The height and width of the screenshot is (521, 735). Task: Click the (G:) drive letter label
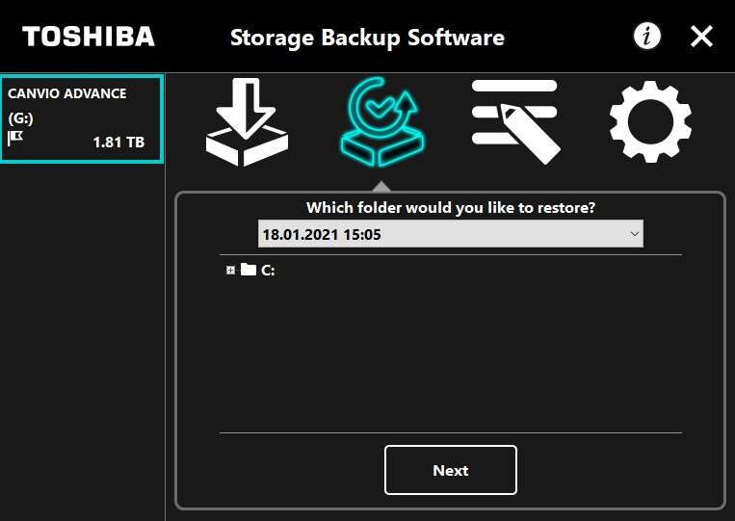tap(20, 118)
